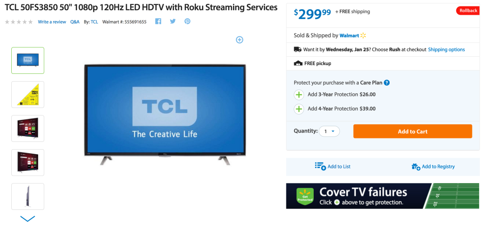
Task: Select the yellow EnergyGuide label thumbnail
Action: [x=28, y=94]
